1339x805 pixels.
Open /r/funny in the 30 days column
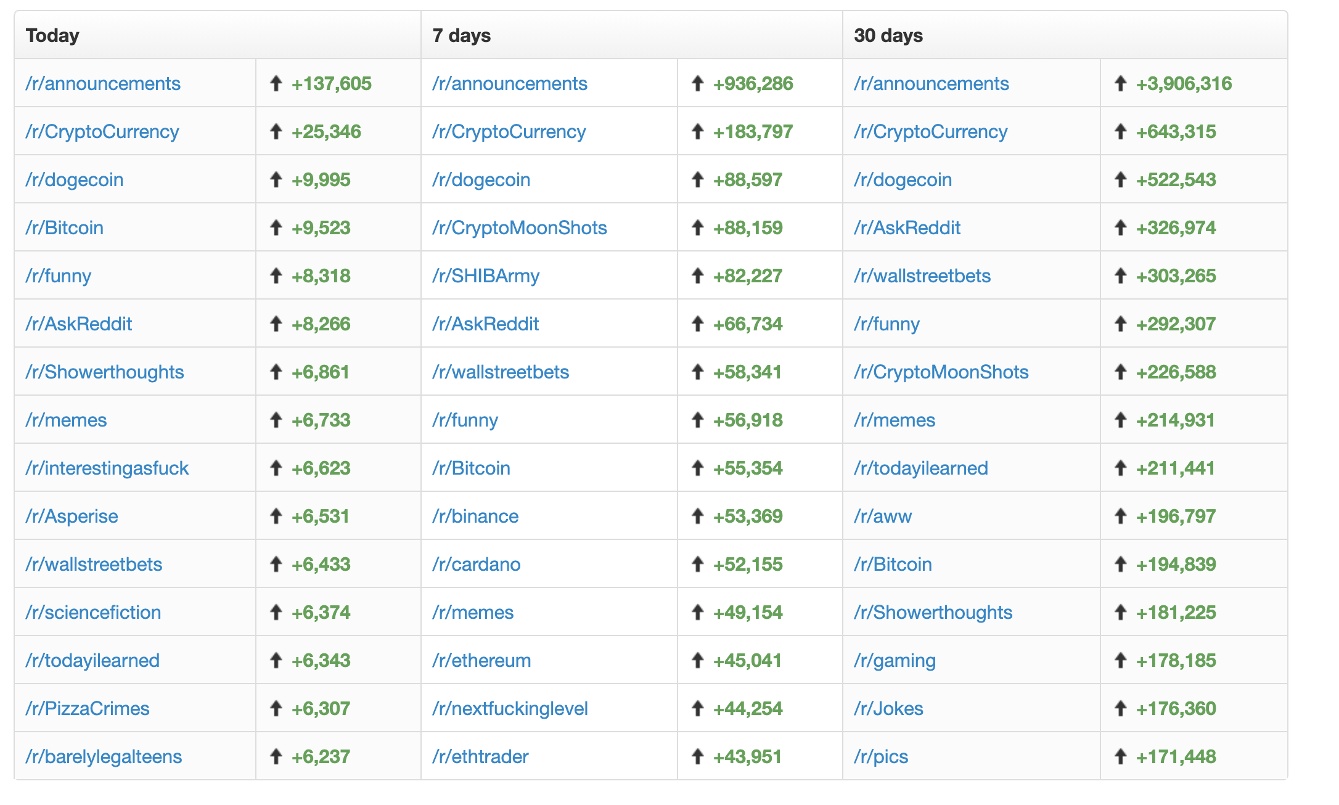coord(887,324)
